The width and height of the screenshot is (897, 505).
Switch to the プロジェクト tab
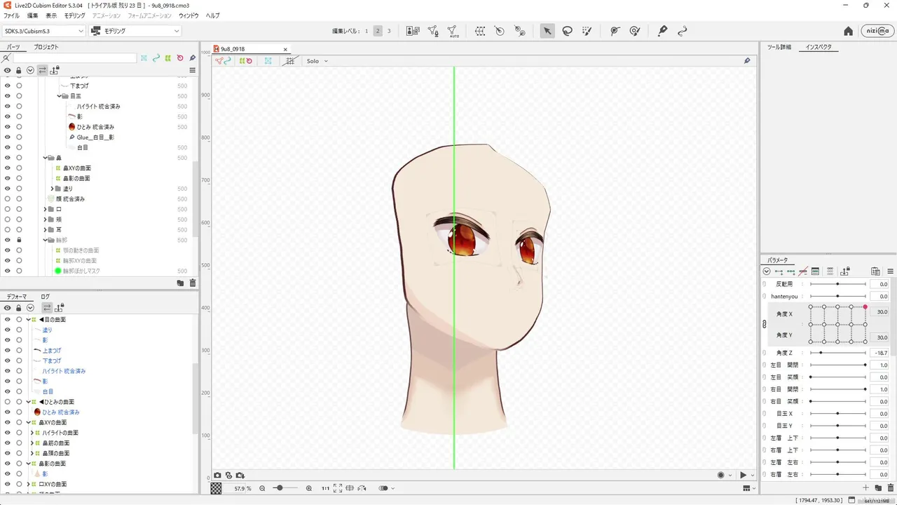pyautogui.click(x=46, y=47)
